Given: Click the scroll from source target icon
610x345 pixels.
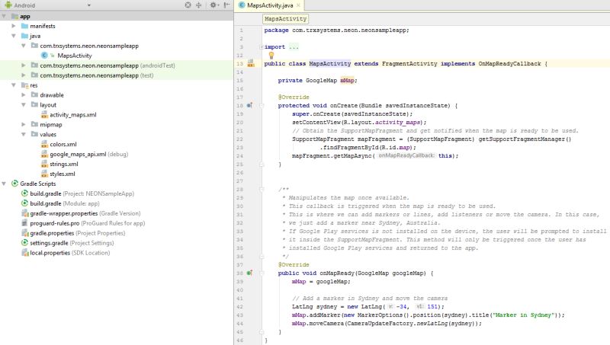Looking at the screenshot, I should coord(188,5).
